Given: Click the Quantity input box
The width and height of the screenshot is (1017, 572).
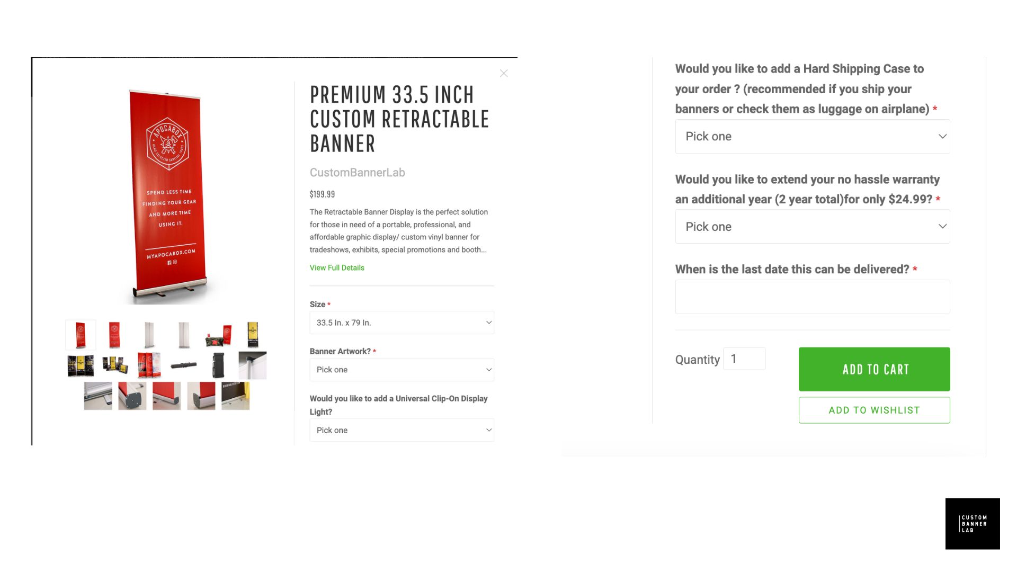Looking at the screenshot, I should pos(744,359).
